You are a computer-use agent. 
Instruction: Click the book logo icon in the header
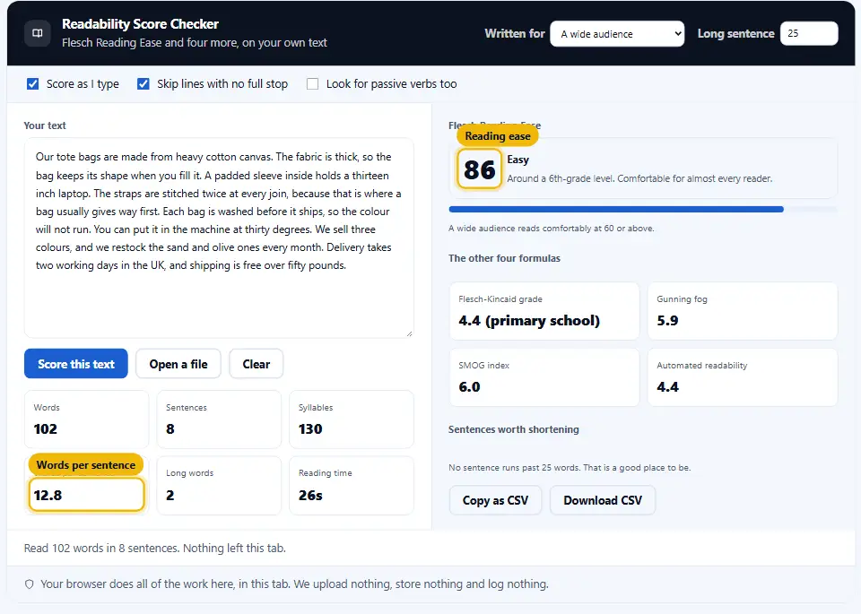pyautogui.click(x=38, y=33)
